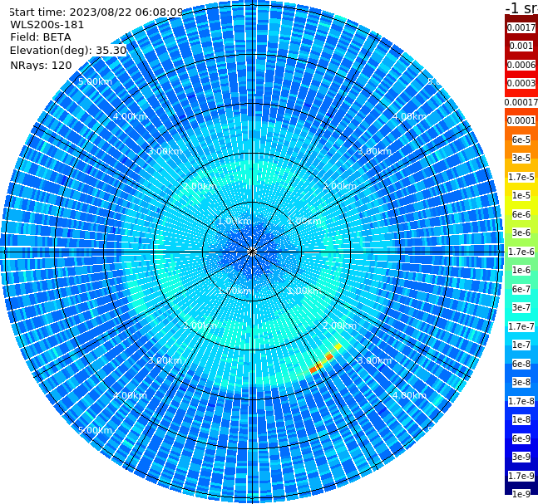Click the 0.001 colorbar label
538x504 pixels.
point(521,46)
